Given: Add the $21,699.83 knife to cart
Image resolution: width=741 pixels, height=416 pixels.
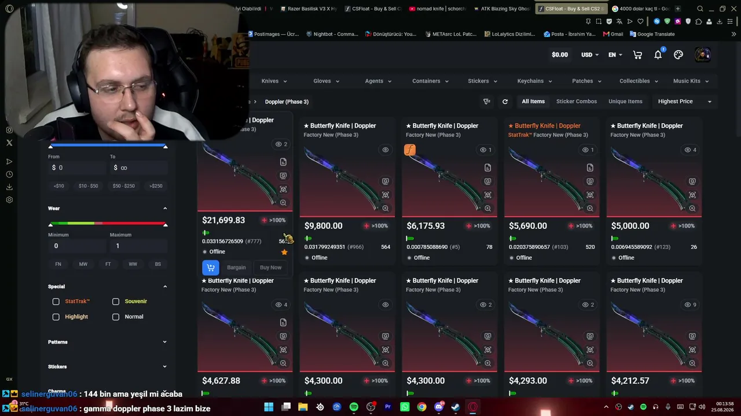Looking at the screenshot, I should coord(211,268).
